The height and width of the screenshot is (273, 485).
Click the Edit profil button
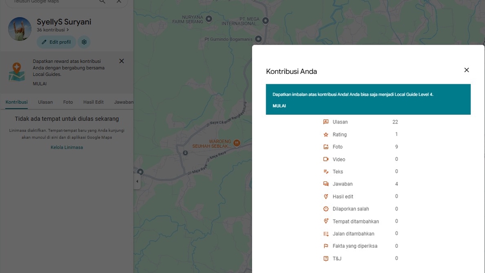point(56,42)
